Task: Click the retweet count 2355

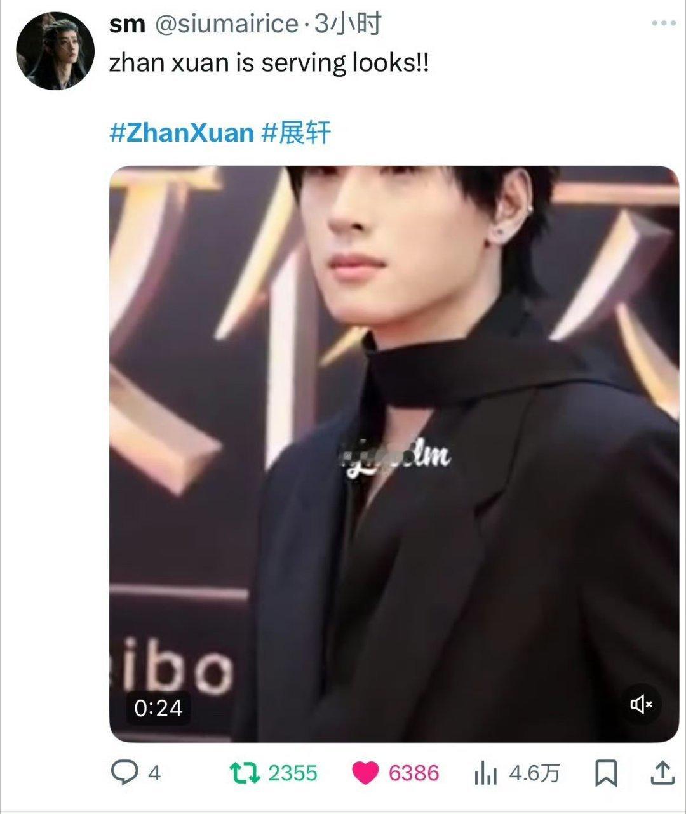Action: pos(292,773)
